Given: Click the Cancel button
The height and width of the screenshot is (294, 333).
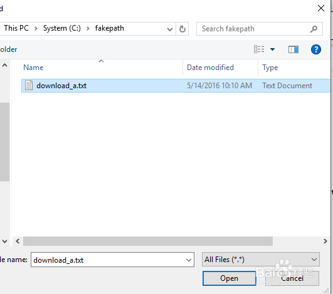Looking at the screenshot, I should (292, 278).
